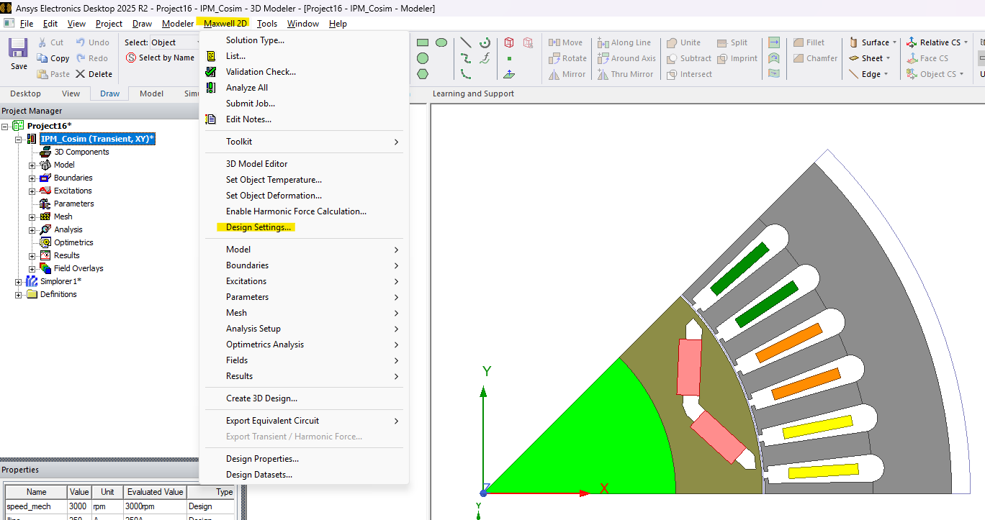Image resolution: width=985 pixels, height=520 pixels.
Task: Select the Optimetrics tree item
Action: pyautogui.click(x=73, y=242)
